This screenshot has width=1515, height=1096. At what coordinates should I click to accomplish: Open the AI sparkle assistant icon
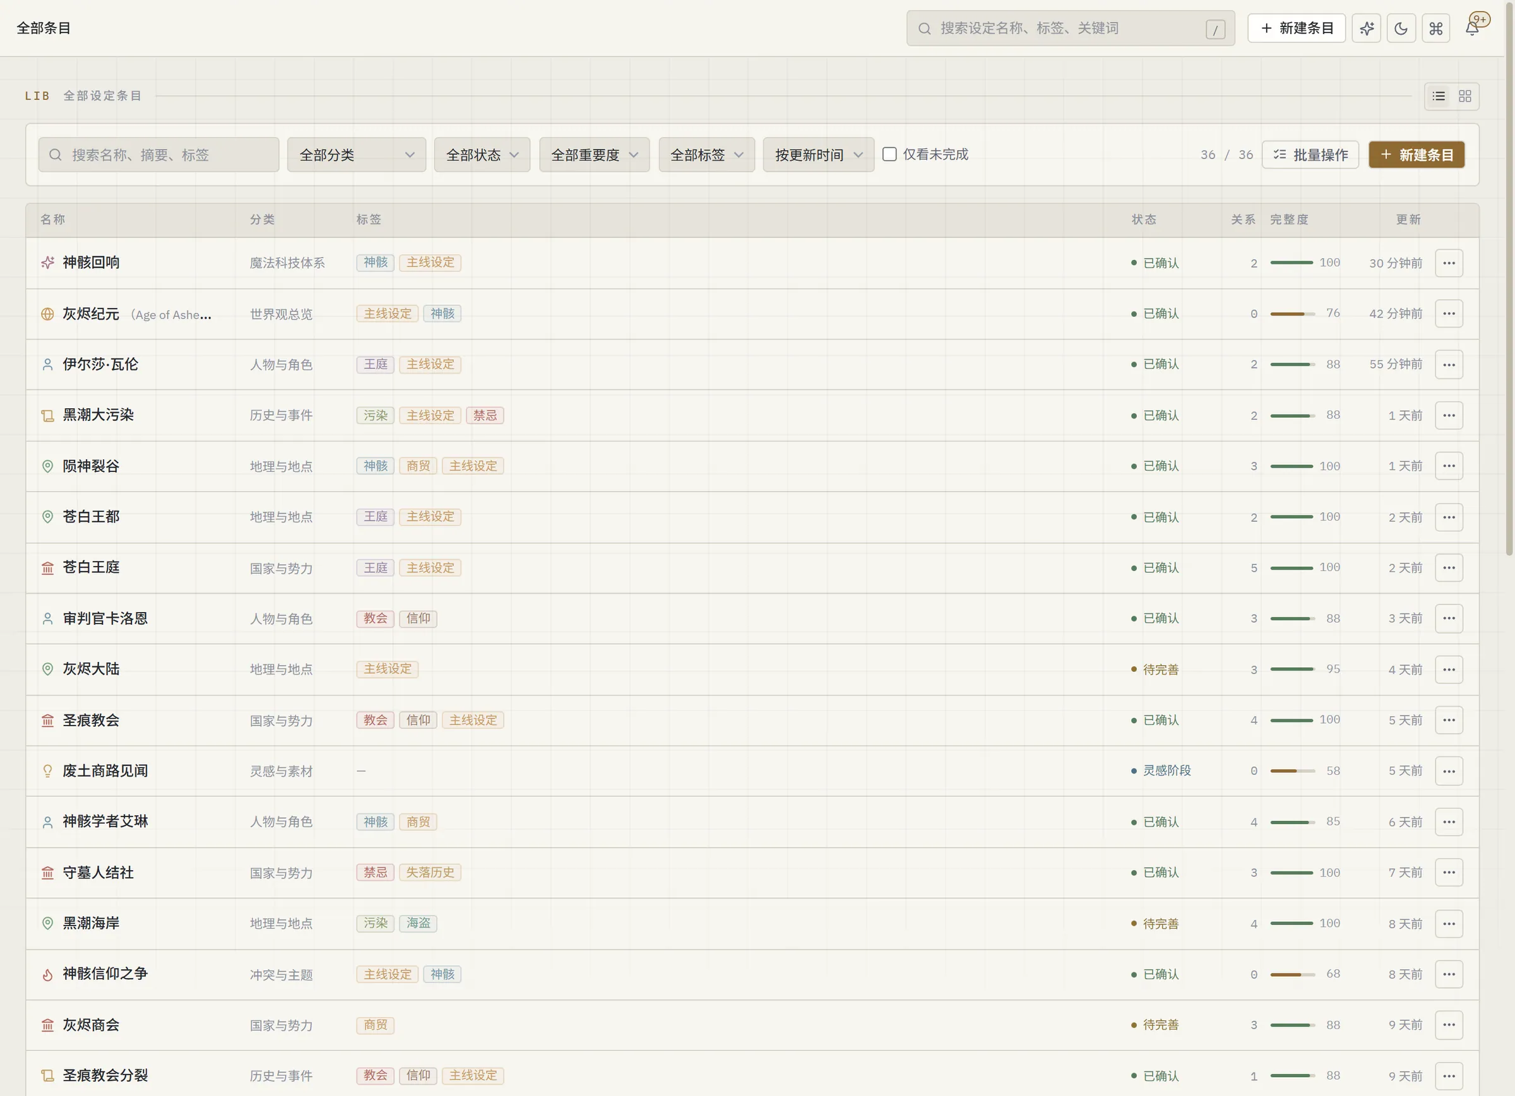point(1366,28)
